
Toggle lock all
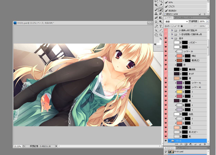(x=182, y=26)
